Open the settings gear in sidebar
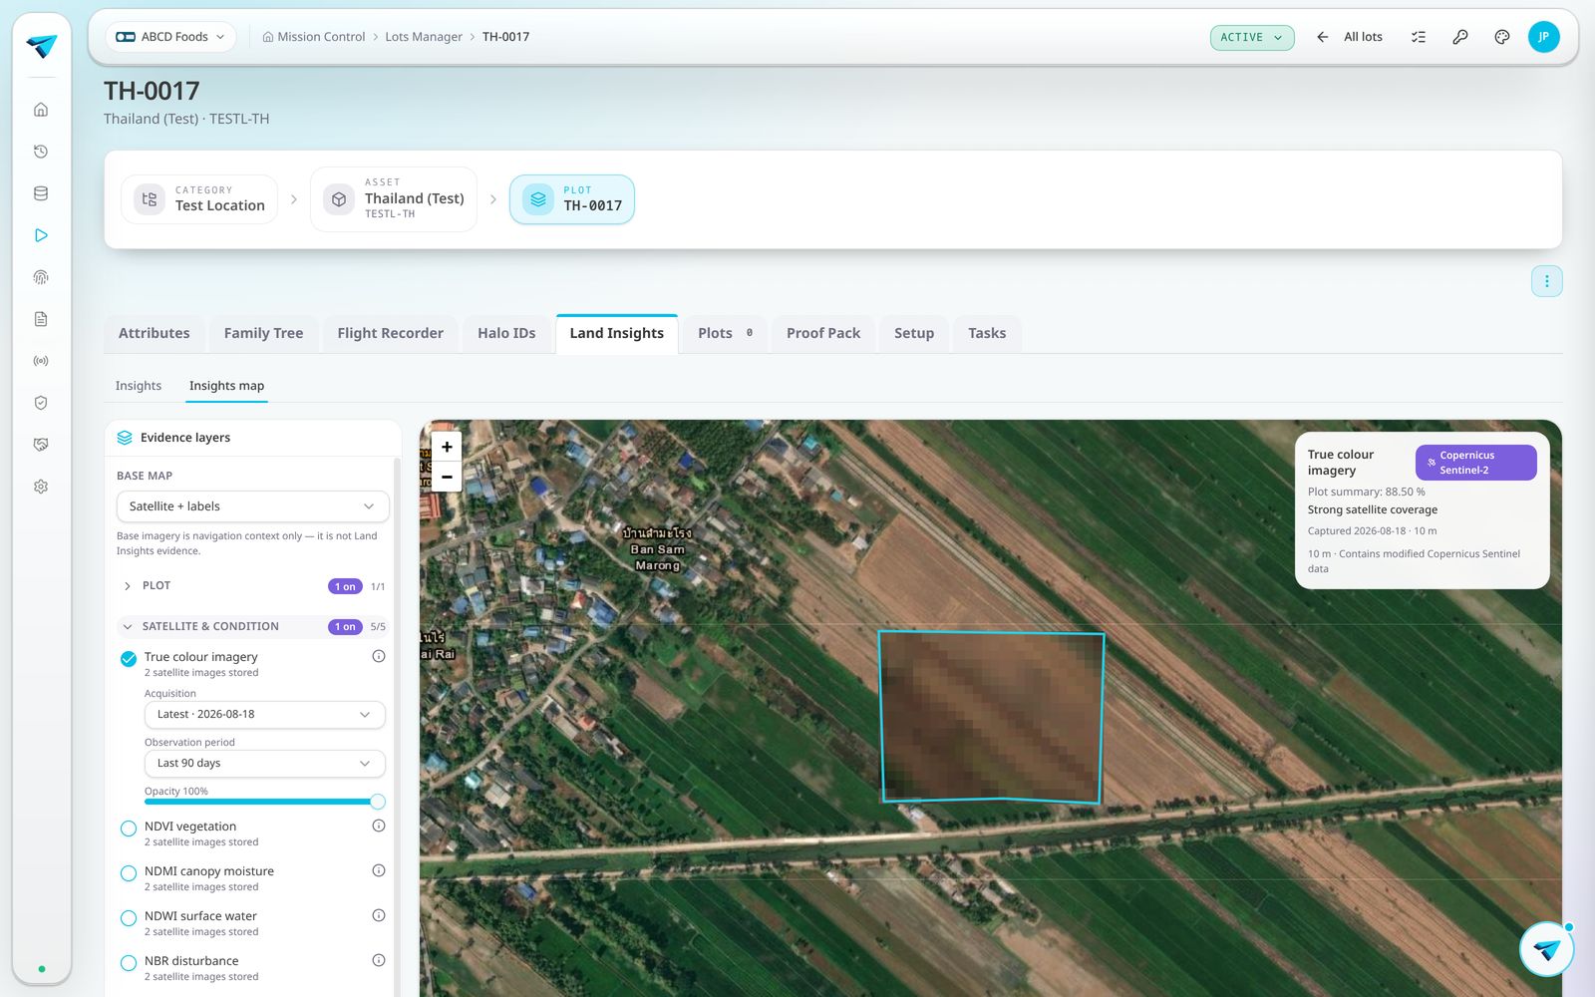The width and height of the screenshot is (1595, 997). point(41,487)
